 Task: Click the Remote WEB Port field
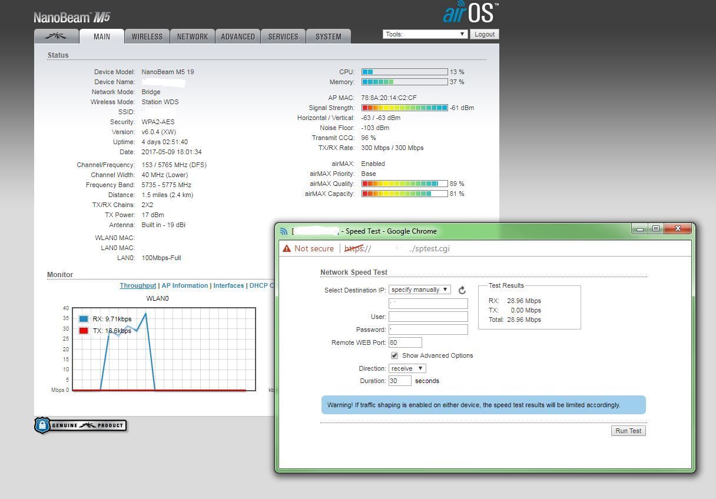pyautogui.click(x=405, y=342)
